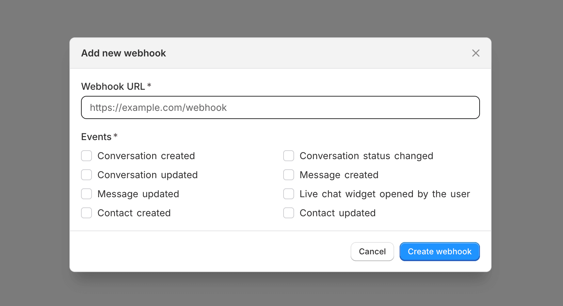Click the Add new webhook title text
Image resolution: width=563 pixels, height=306 pixels.
[x=124, y=53]
